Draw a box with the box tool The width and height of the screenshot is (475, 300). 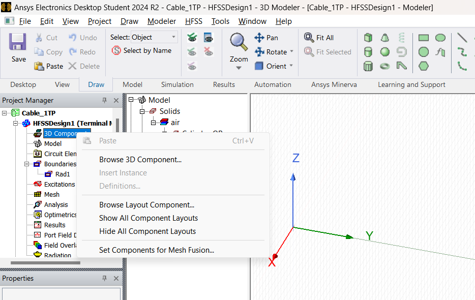[368, 38]
